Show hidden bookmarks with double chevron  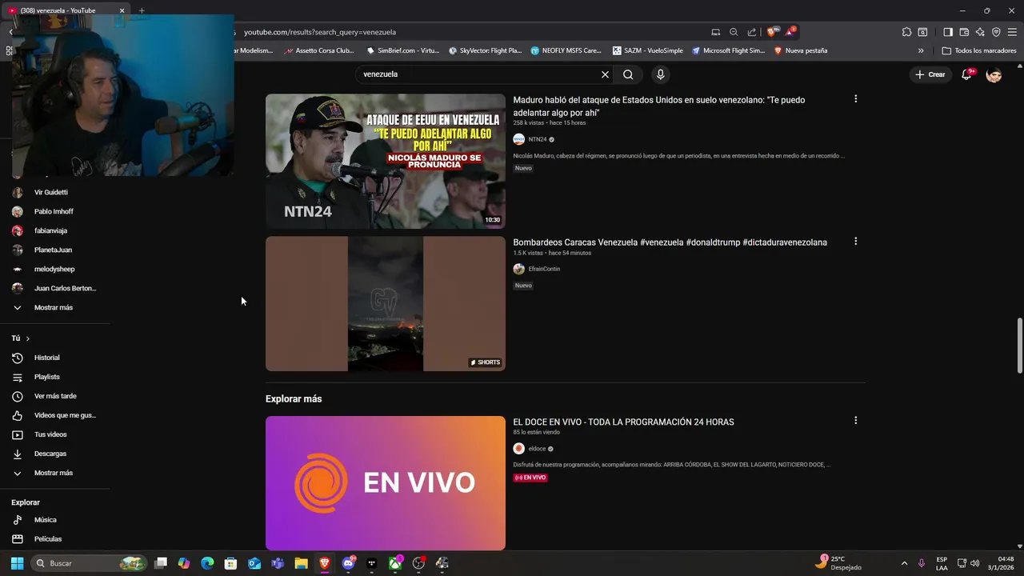[921, 50]
